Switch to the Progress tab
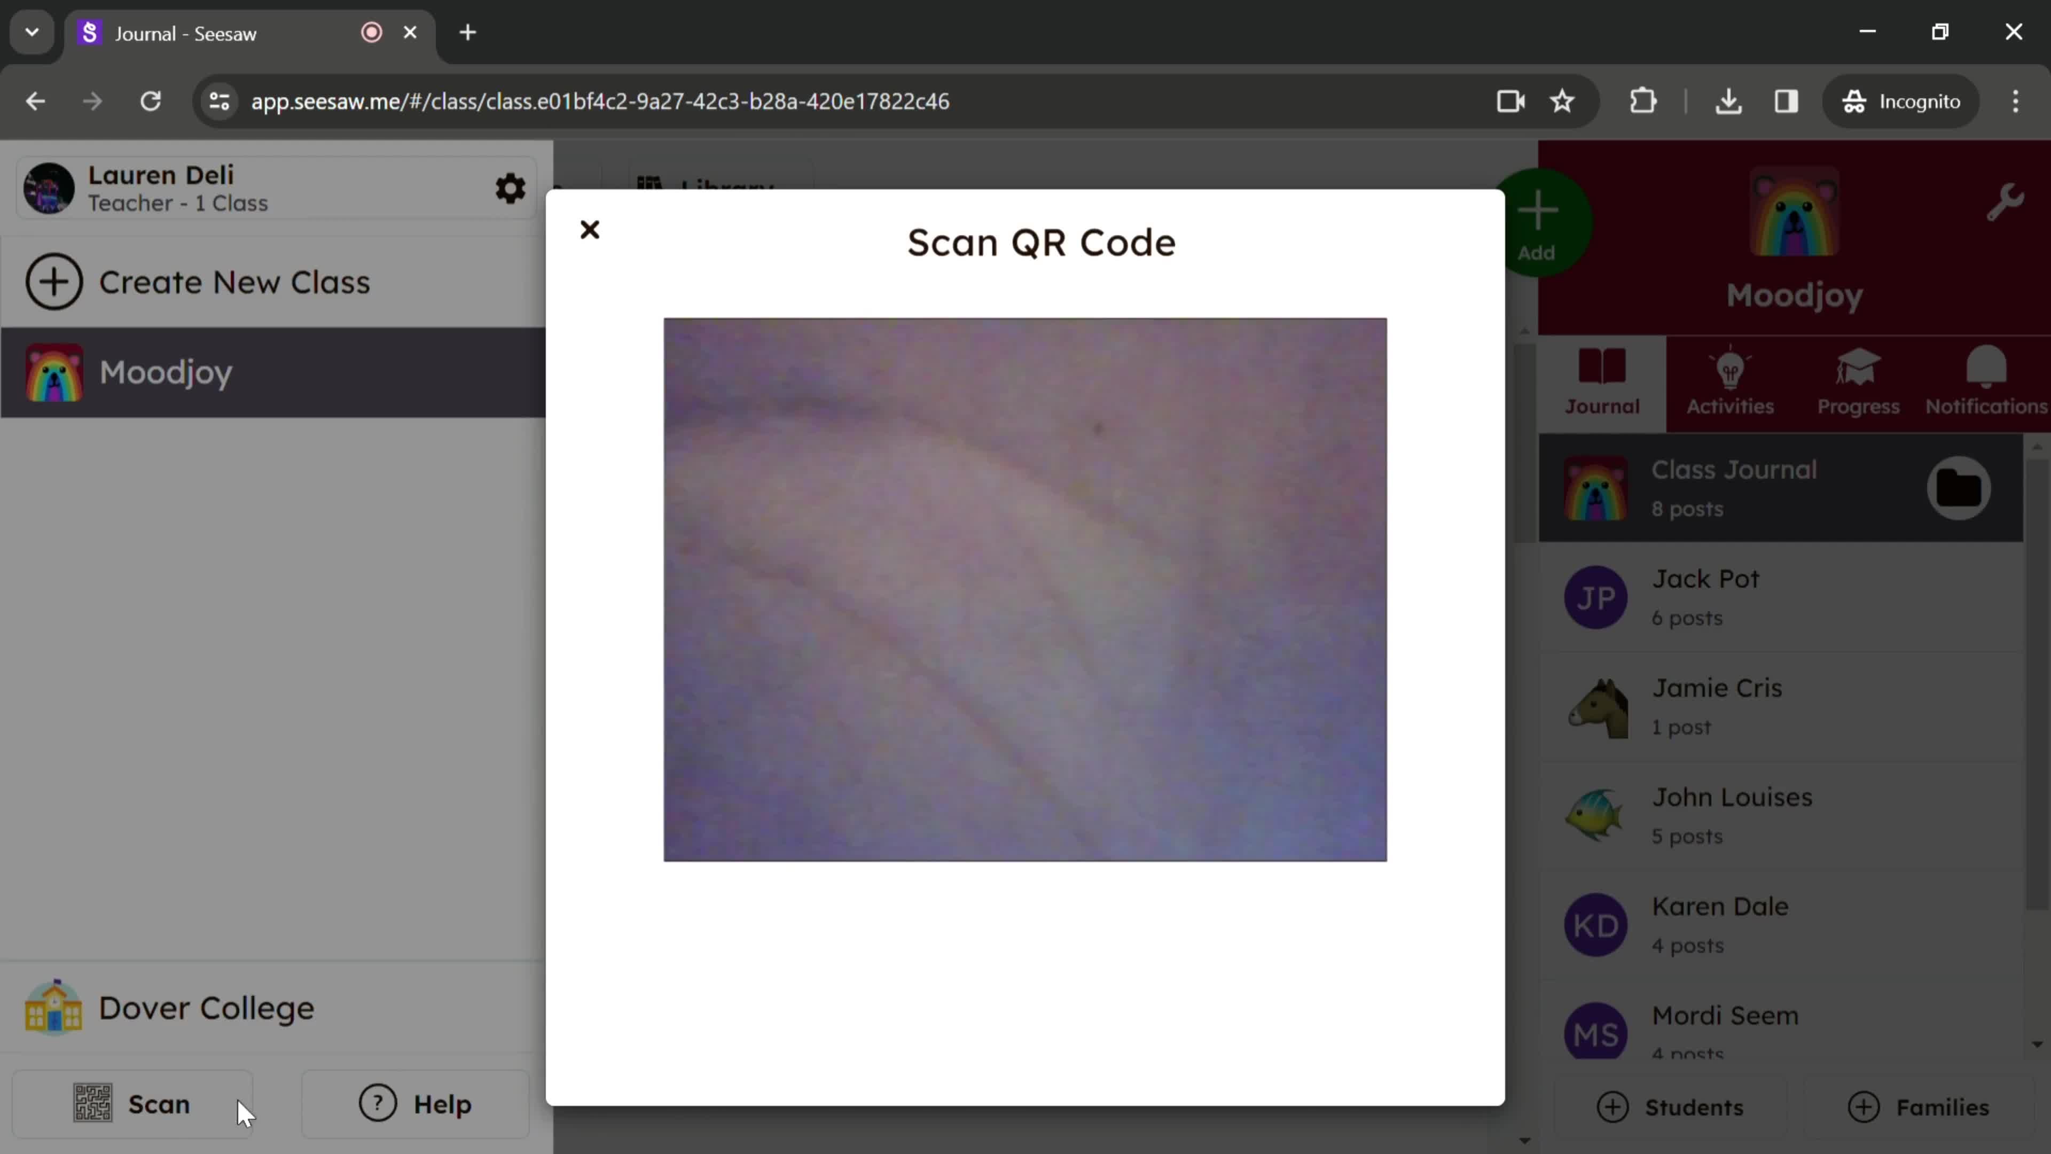The image size is (2051, 1154). pyautogui.click(x=1858, y=383)
